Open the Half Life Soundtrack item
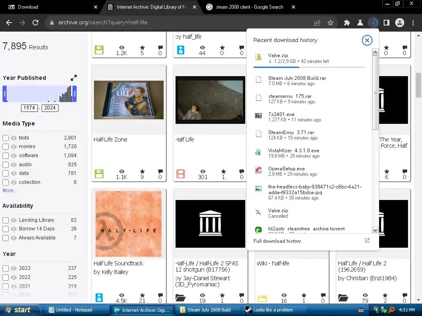422x316 pixels. point(118,263)
